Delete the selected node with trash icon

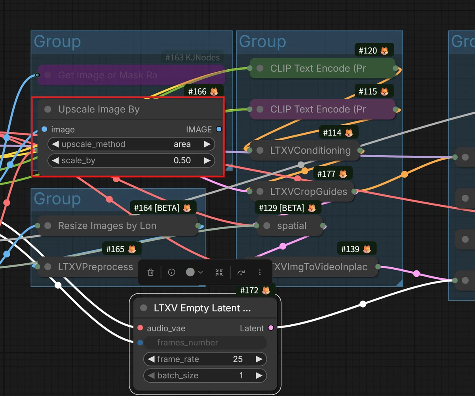[150, 272]
